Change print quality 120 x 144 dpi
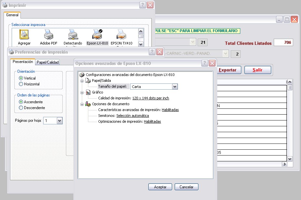The height and width of the screenshot is (200, 301). pos(151,98)
